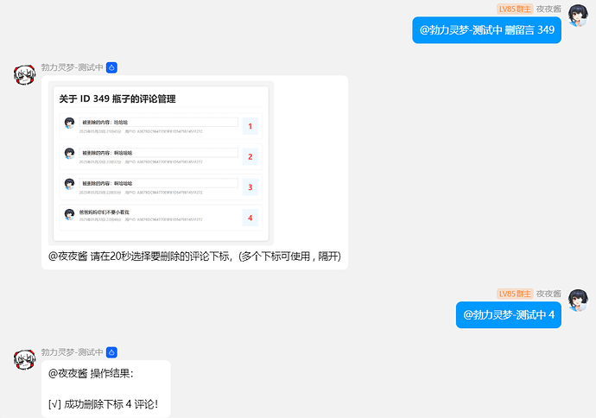Click blue bot badge above the 操作结果 message
596x418 pixels.
(111, 352)
